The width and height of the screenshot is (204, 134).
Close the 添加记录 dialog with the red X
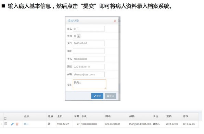point(115,21)
